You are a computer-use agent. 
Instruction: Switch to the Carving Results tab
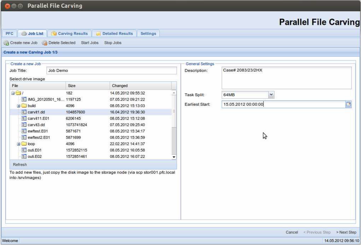69,33
